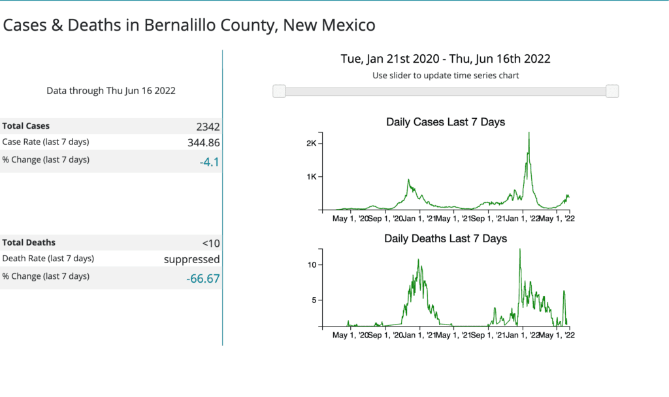669x397 pixels.
Task: Click the 'suppressed' death rate value
Action: (x=192, y=259)
